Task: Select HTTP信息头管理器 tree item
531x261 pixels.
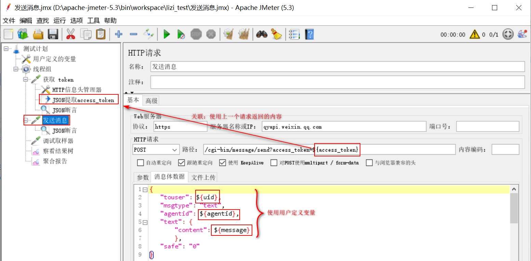Action: (77, 90)
